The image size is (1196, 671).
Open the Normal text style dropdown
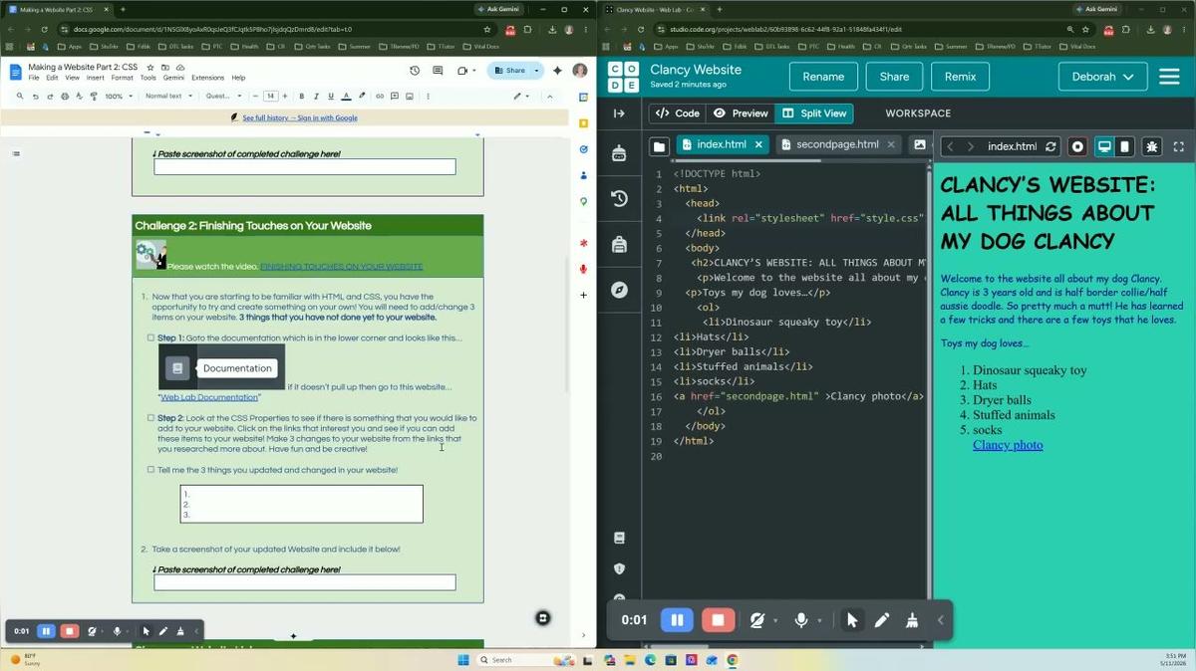(x=167, y=97)
